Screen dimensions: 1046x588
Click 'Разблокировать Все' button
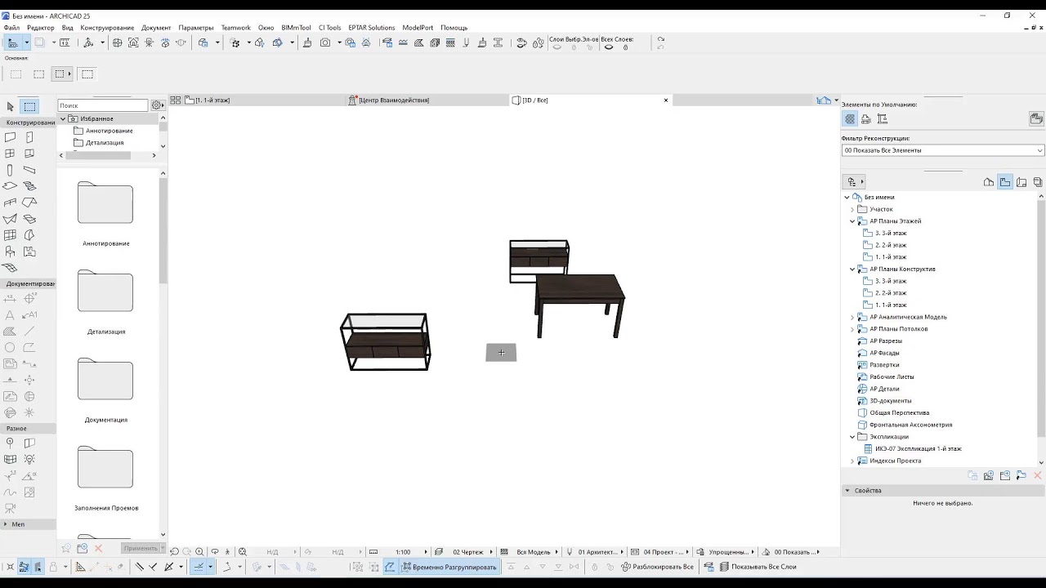(x=657, y=567)
